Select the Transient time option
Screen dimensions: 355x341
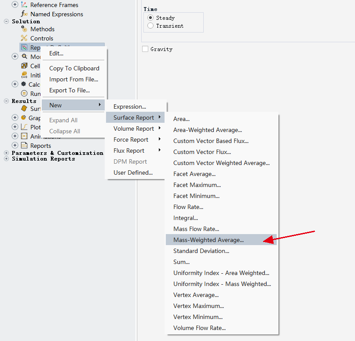(x=151, y=26)
